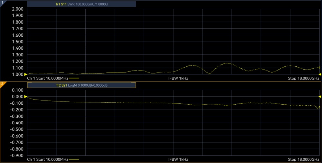The width and height of the screenshot is (322, 163).
Task: Select the window 1 corner badge
Action: click(2, 2)
